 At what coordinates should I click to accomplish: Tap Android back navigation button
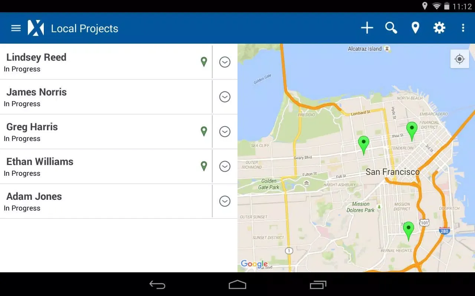point(157,285)
